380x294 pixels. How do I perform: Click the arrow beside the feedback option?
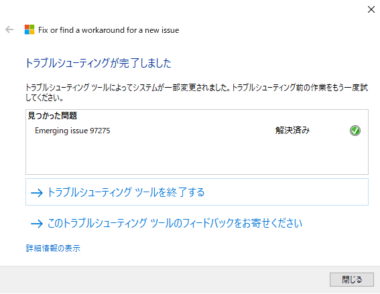[x=37, y=224]
